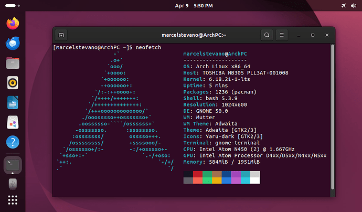Click the terminal title marcelstevano@ArchPC:~
The image size is (362, 212).
194,35
